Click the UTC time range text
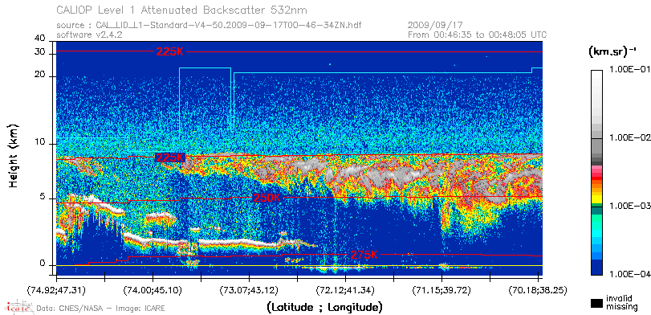651x315 pixels. (x=478, y=35)
